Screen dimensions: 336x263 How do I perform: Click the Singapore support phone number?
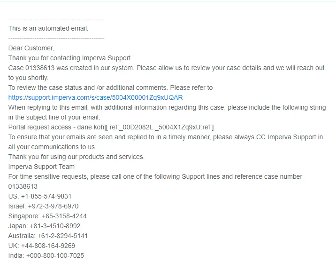64,216
